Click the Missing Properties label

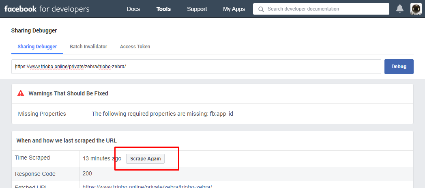point(42,114)
